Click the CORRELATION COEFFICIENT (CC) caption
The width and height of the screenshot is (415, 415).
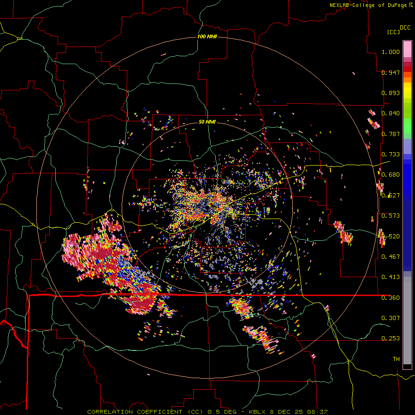pyautogui.click(x=145, y=412)
